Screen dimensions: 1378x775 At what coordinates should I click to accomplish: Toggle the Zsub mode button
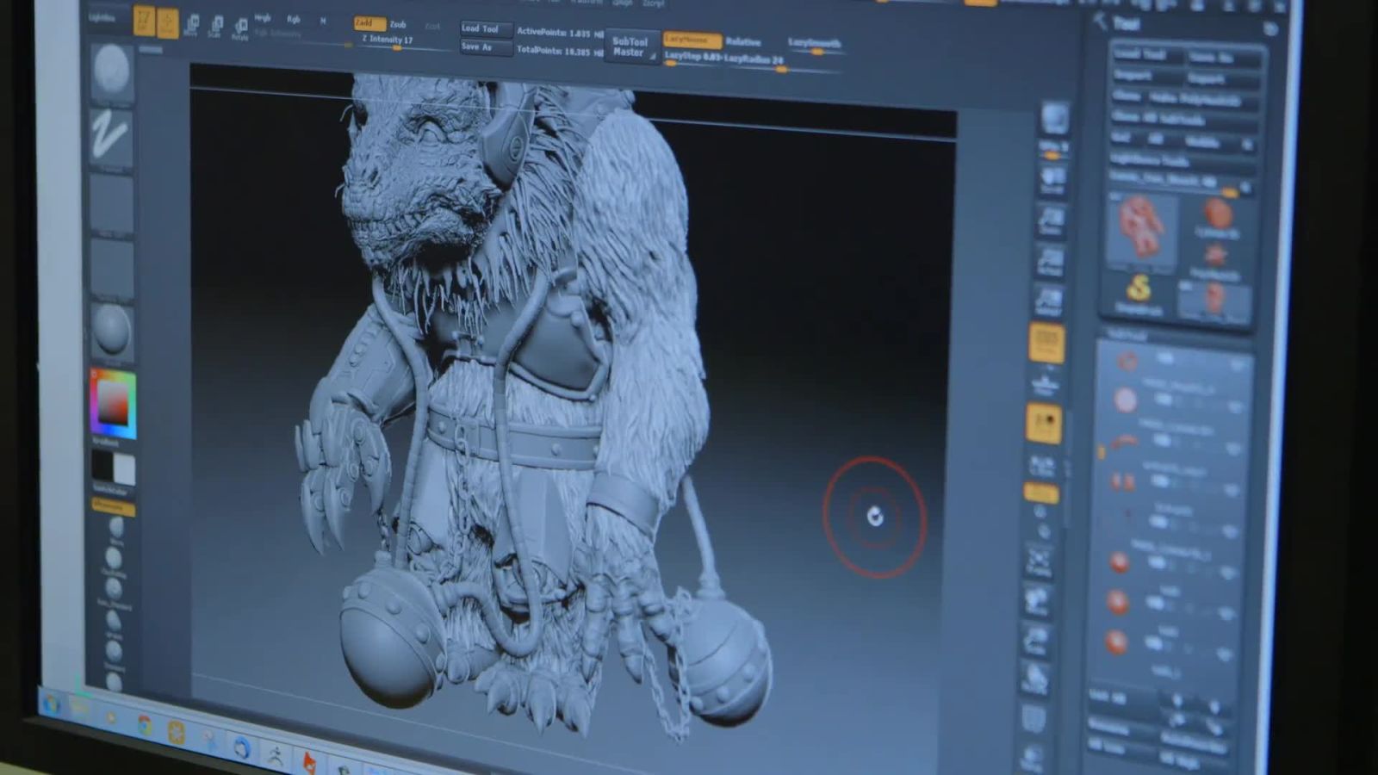[x=398, y=24]
